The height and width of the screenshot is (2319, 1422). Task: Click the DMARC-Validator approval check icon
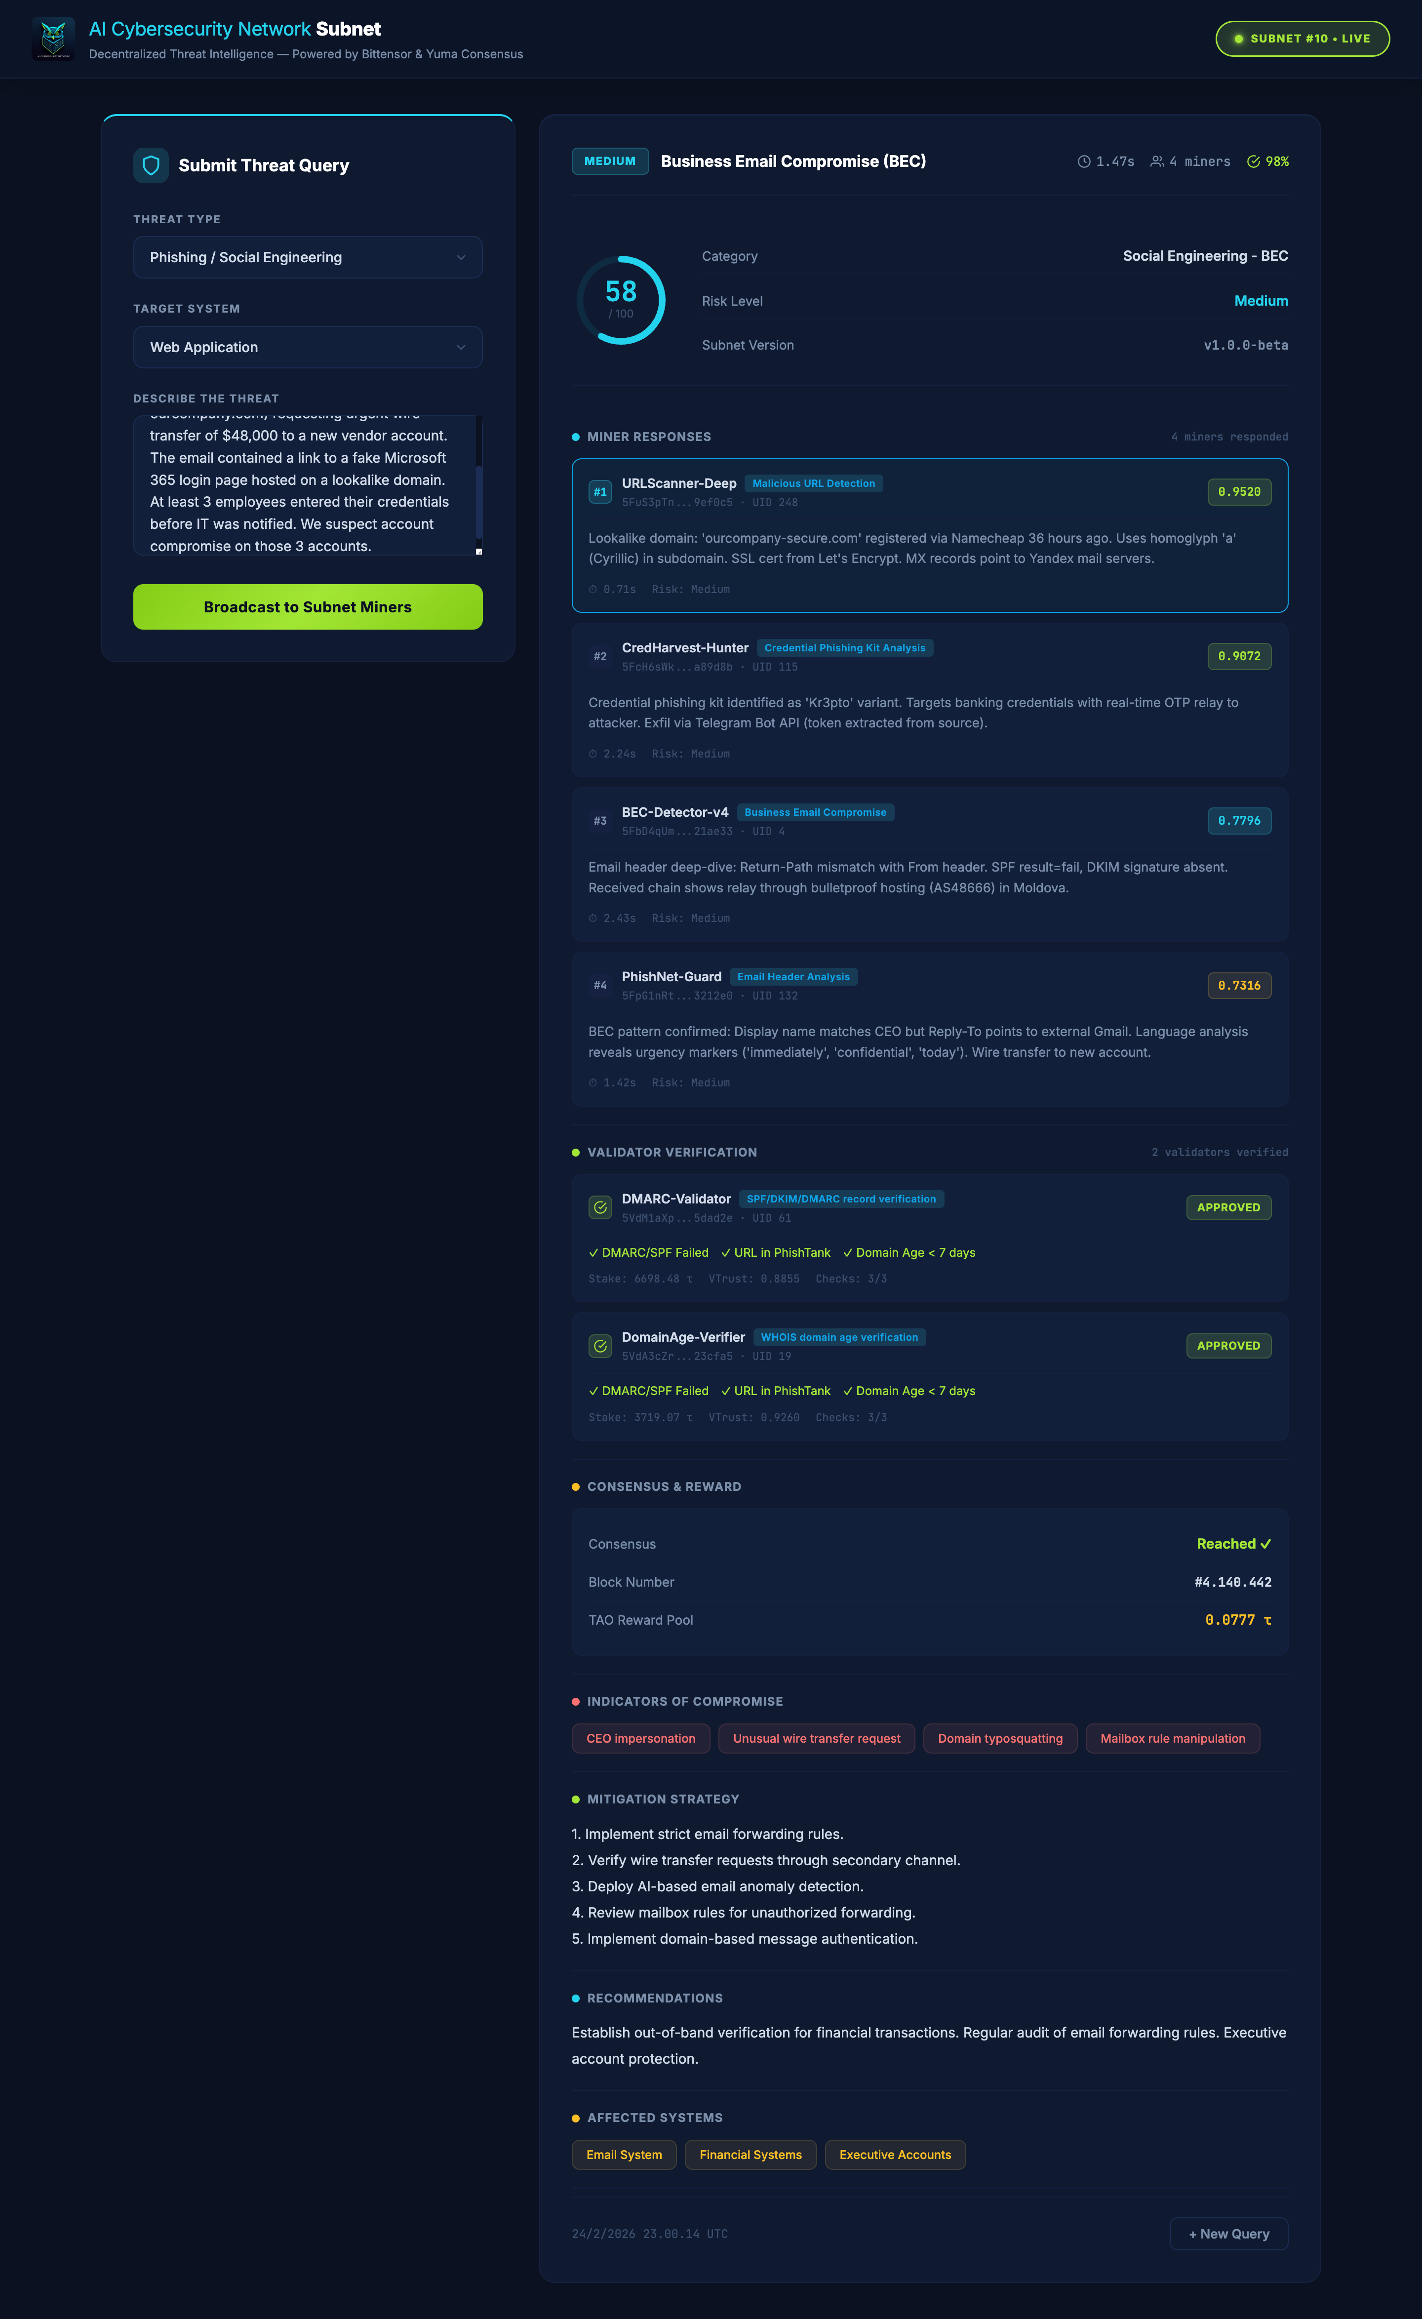click(x=600, y=1207)
